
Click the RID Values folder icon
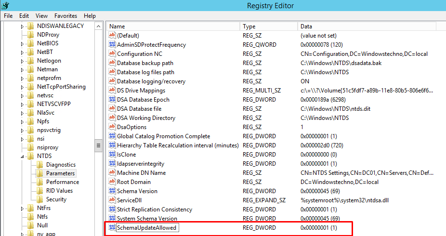(40, 191)
